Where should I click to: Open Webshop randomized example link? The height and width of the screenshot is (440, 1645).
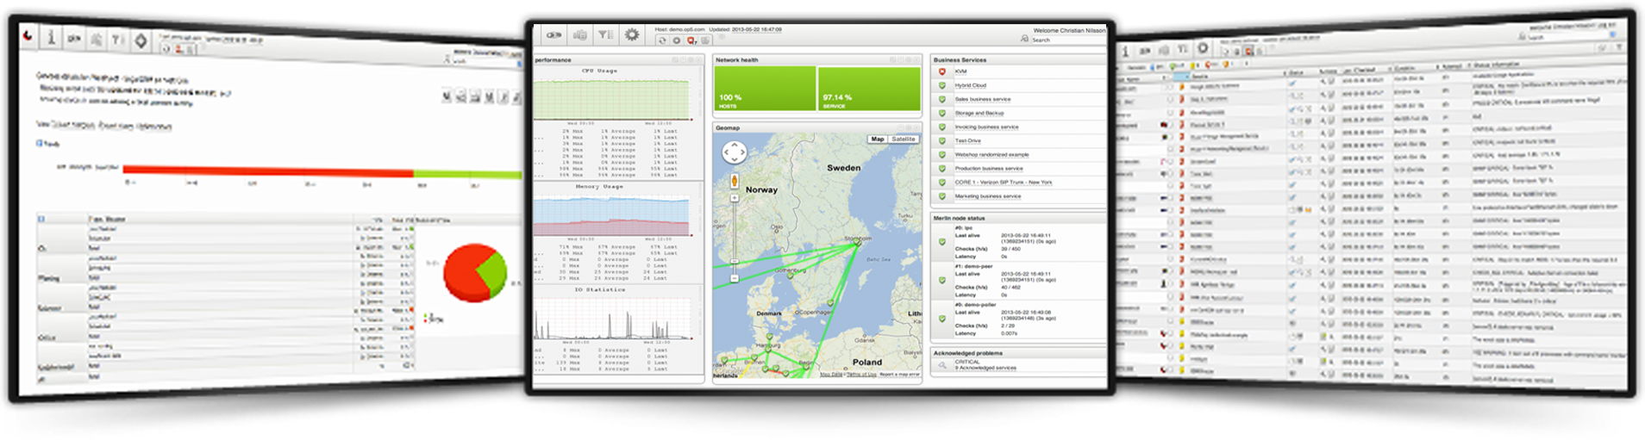[991, 154]
